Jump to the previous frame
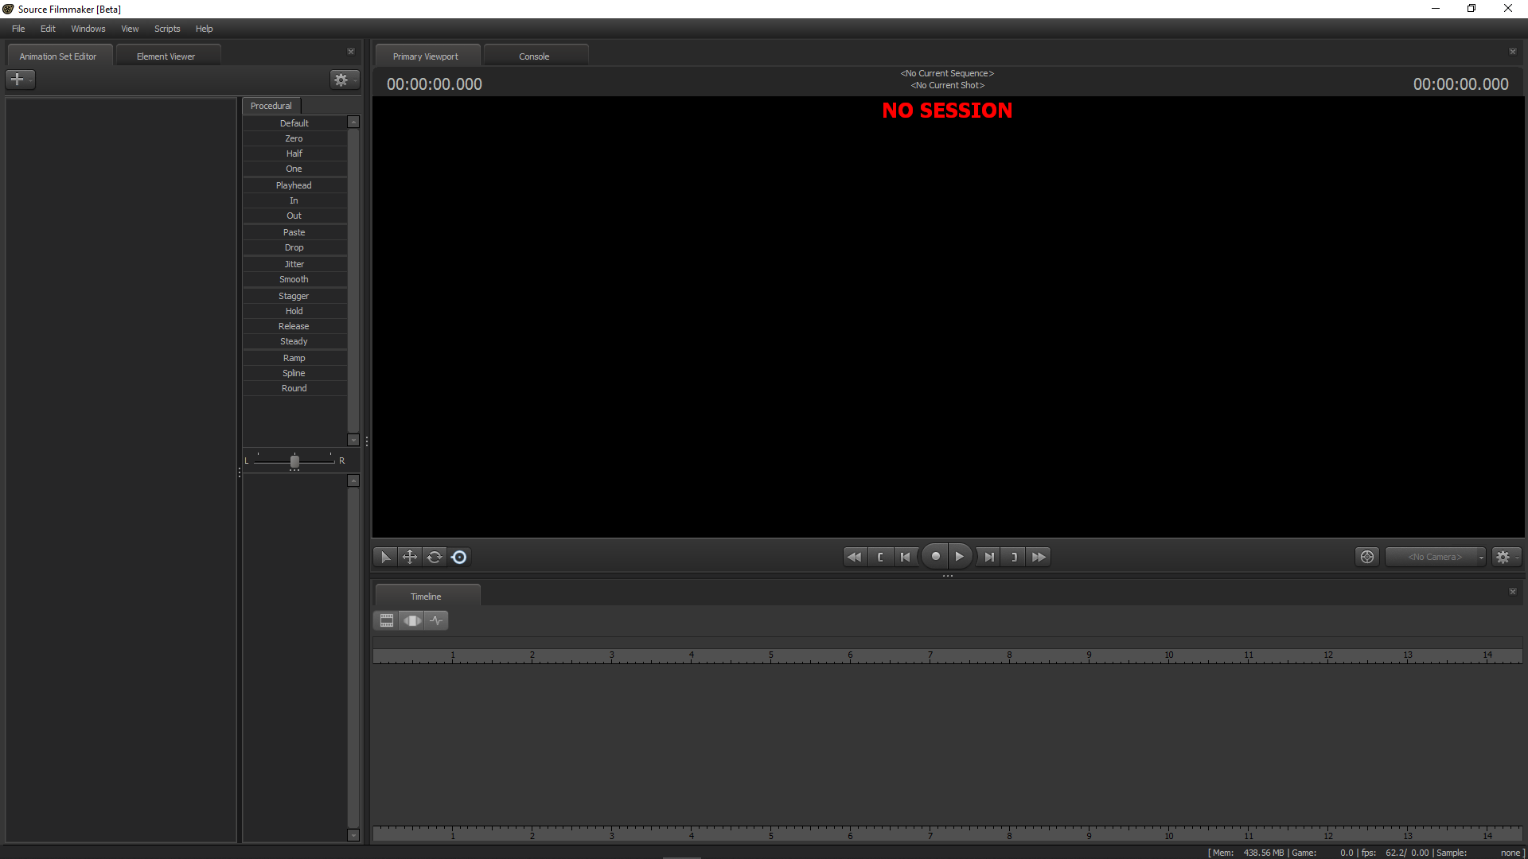 tap(905, 557)
